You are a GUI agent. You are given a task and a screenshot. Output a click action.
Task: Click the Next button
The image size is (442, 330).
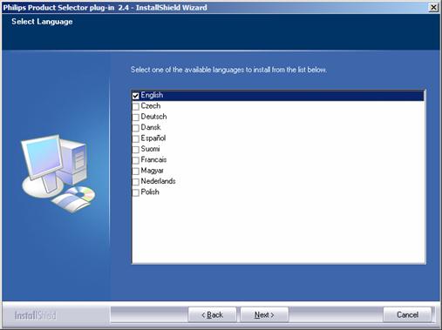(264, 315)
